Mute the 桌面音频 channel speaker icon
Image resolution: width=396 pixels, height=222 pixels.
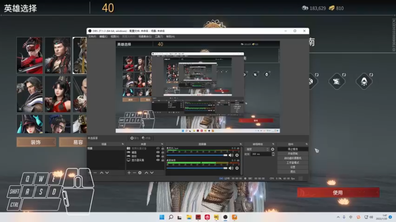[231, 168]
